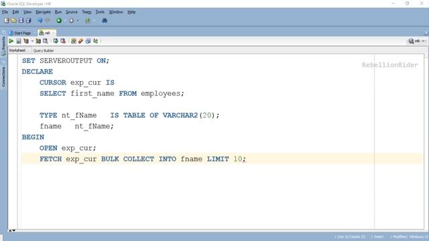
Task: Click the Autotrace icon
Action: pos(38,41)
